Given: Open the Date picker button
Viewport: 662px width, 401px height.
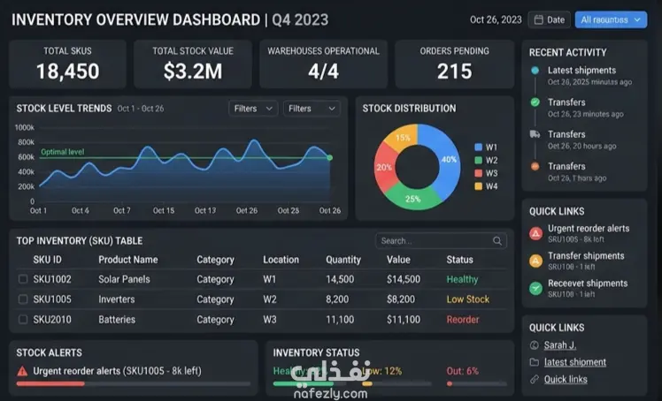Looking at the screenshot, I should 549,19.
